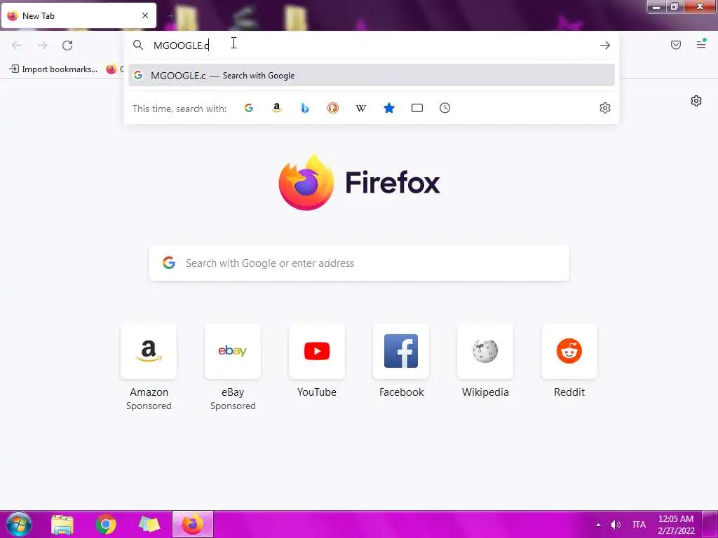Open File Explorer from the taskbar
The height and width of the screenshot is (538, 718).
(62, 524)
